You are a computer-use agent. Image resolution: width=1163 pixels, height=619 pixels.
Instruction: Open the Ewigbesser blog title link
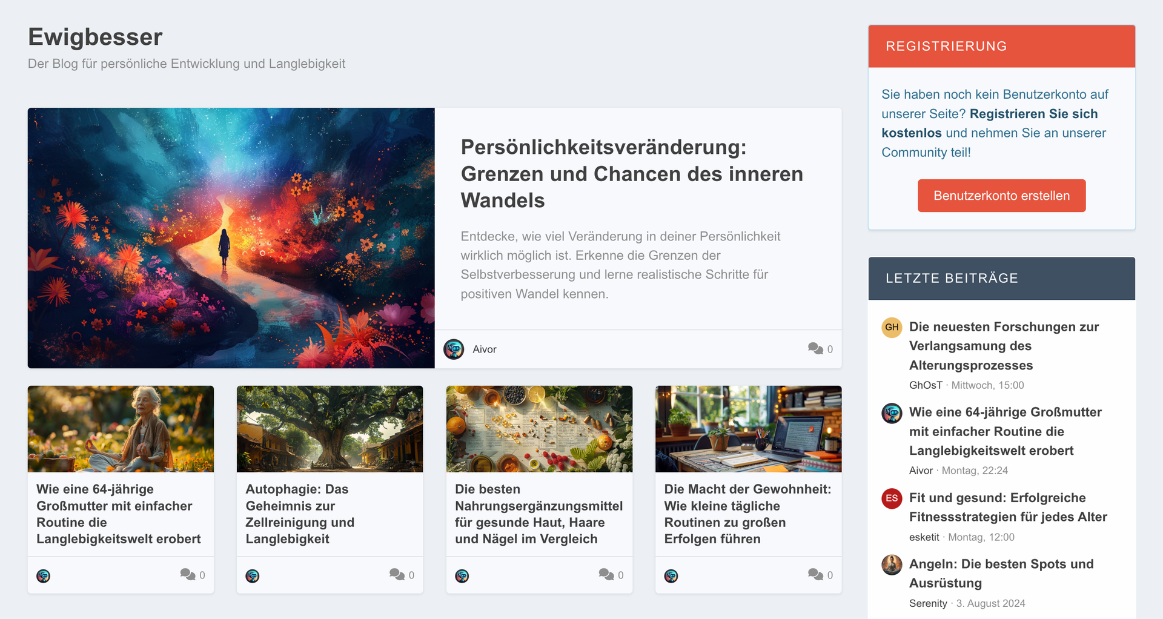[95, 37]
